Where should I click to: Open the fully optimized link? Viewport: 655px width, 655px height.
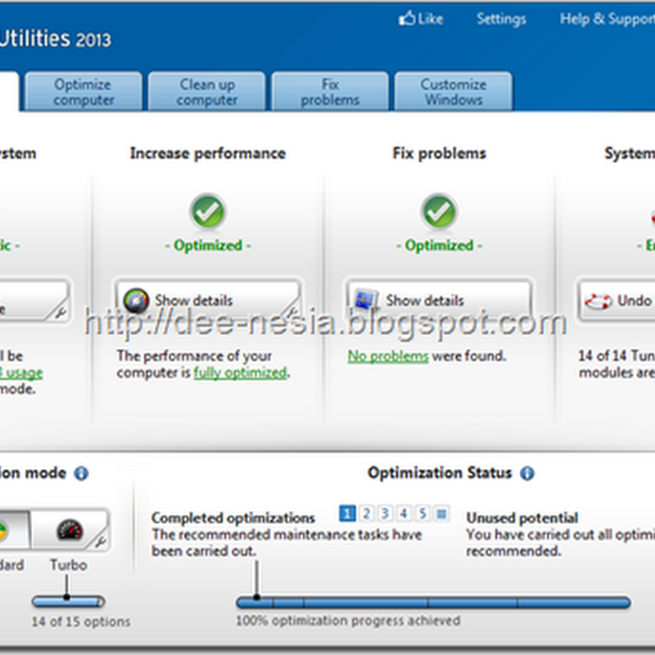pyautogui.click(x=240, y=373)
